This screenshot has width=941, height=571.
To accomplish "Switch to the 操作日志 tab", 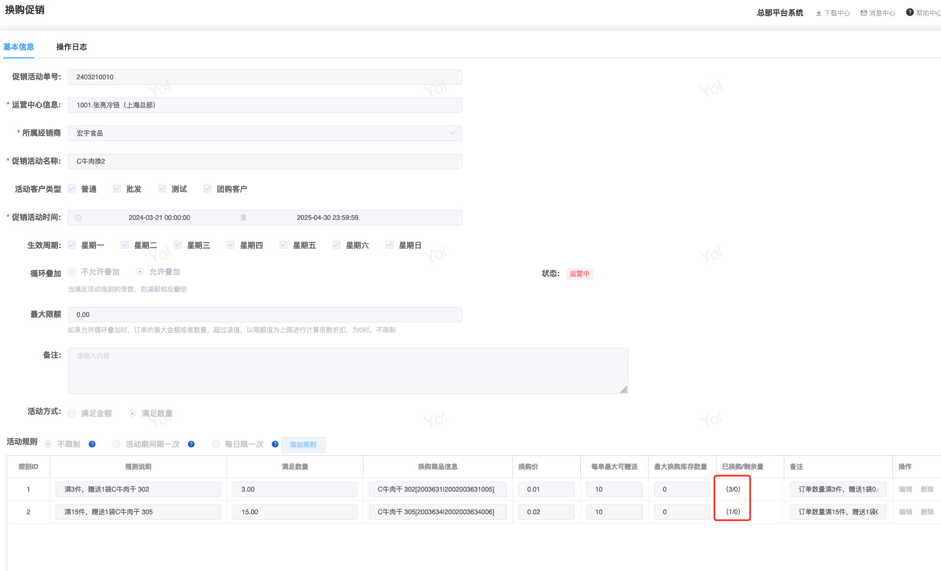I will (x=72, y=47).
